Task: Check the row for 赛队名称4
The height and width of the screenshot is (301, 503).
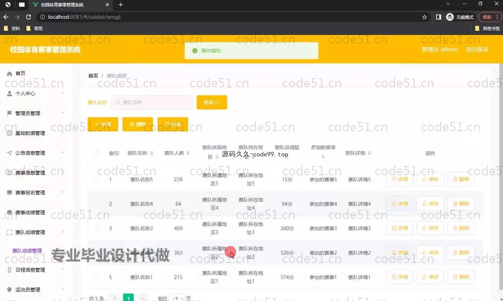Action: coord(96,204)
